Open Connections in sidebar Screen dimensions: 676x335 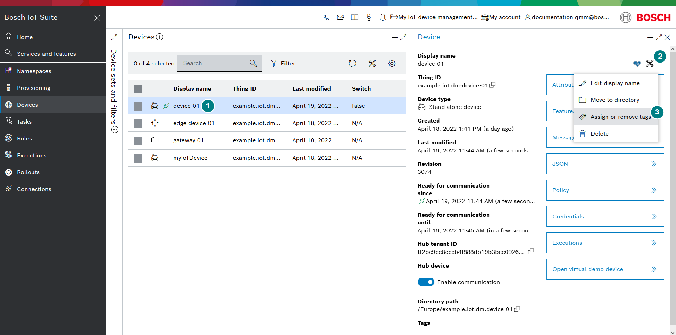(x=53, y=189)
